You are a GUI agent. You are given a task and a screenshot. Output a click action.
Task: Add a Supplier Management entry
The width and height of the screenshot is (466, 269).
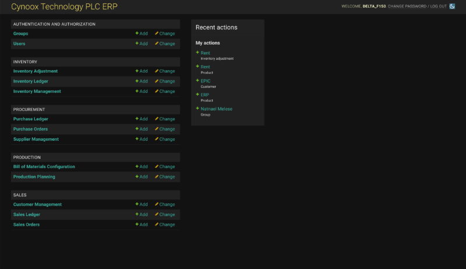tap(142, 139)
